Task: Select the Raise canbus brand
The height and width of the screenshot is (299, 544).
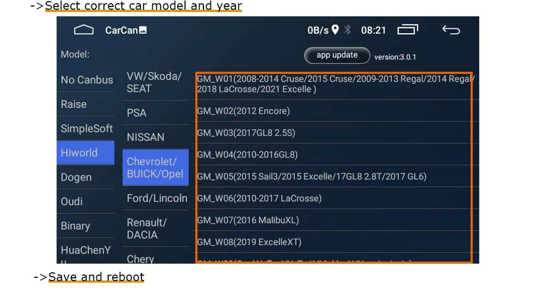Action: pyautogui.click(x=85, y=104)
